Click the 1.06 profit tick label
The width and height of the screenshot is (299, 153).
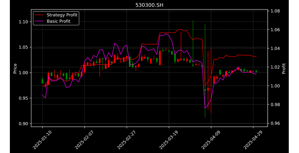point(275,30)
